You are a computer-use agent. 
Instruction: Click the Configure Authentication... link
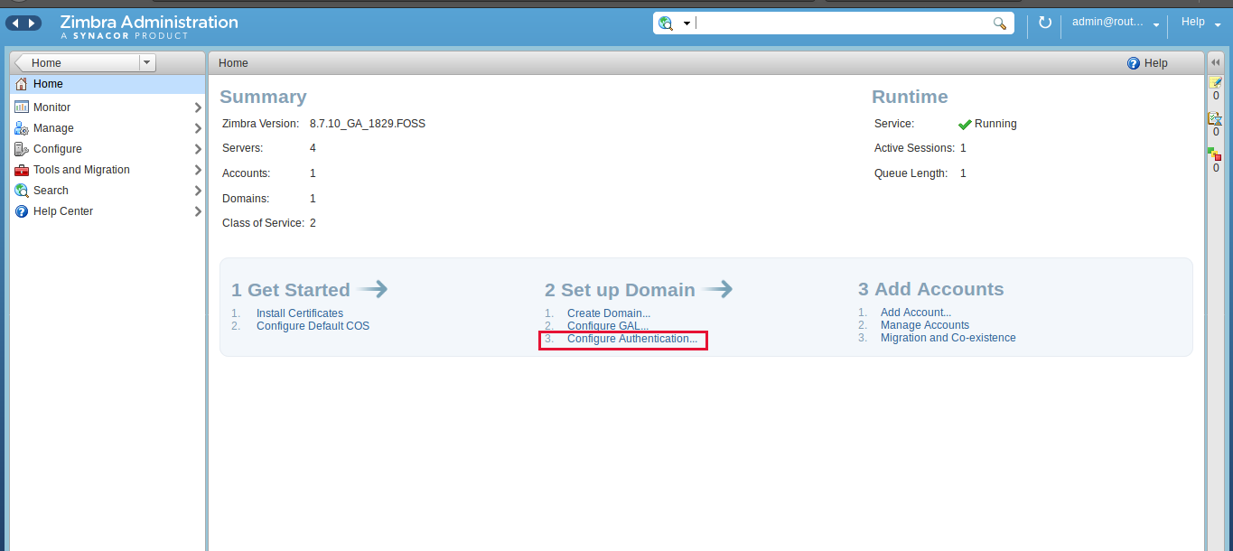click(x=632, y=339)
